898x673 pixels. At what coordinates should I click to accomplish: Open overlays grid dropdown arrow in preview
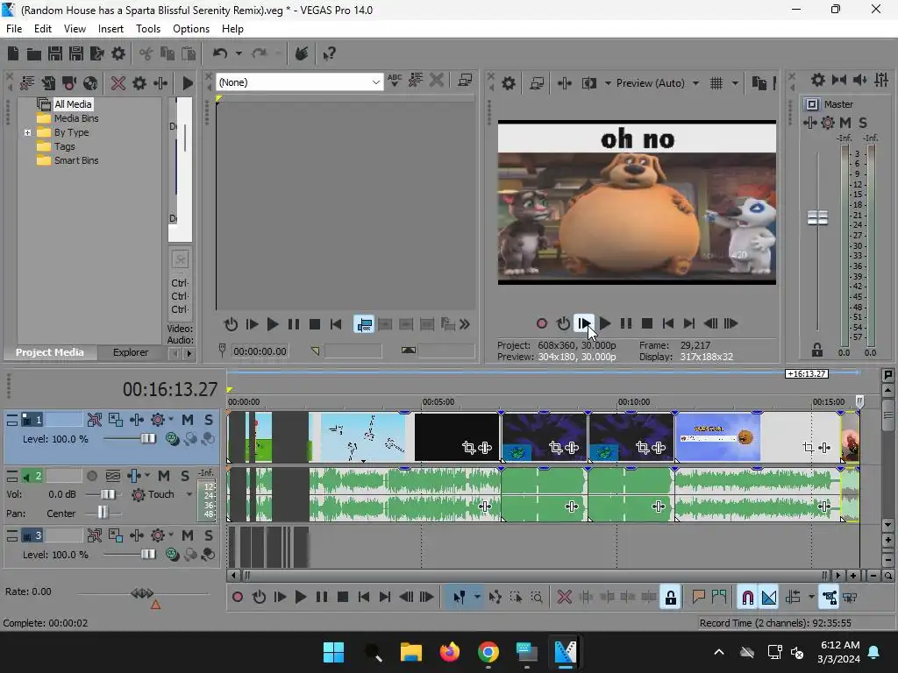[735, 83]
